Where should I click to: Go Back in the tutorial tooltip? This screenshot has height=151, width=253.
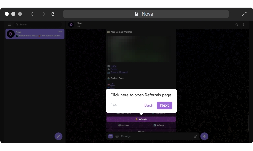click(149, 105)
